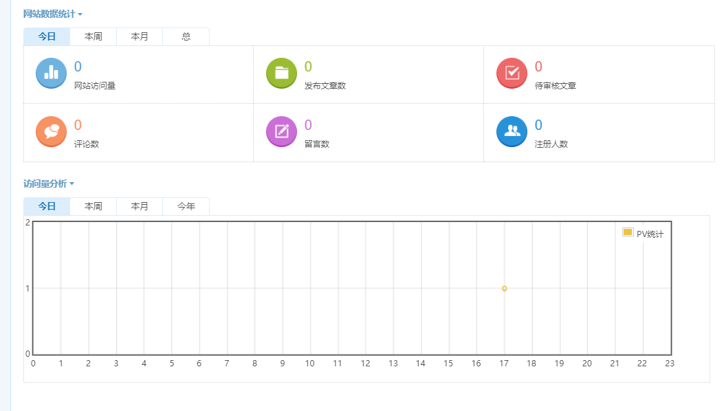The height and width of the screenshot is (411, 724).
Task: Switch site statistics to 本月 tab
Action: point(140,36)
